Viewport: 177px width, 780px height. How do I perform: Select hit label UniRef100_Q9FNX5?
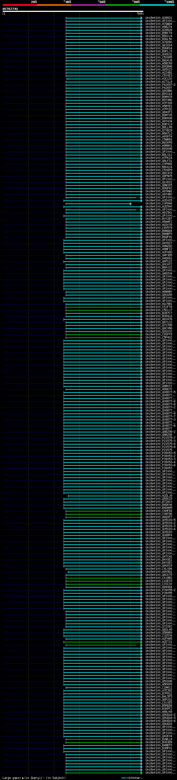tap(159, 176)
